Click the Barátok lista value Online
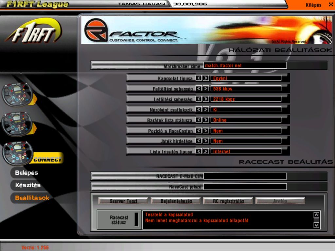The image size is (335, 251). (x=246, y=120)
